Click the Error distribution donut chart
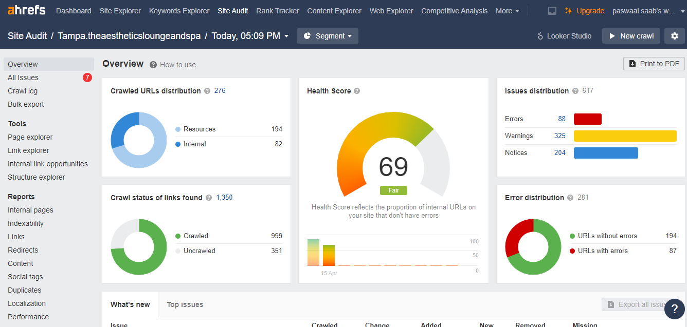The height and width of the screenshot is (327, 687). point(533,247)
